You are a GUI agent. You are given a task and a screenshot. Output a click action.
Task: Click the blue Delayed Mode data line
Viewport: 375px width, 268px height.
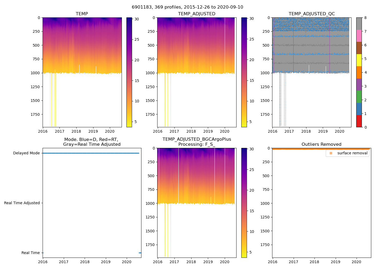(x=91, y=153)
